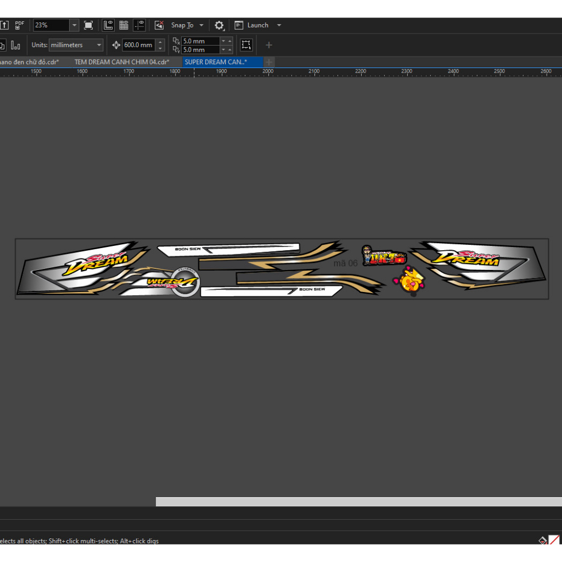
Task: Add a new document tab with plus button
Action: point(269,62)
